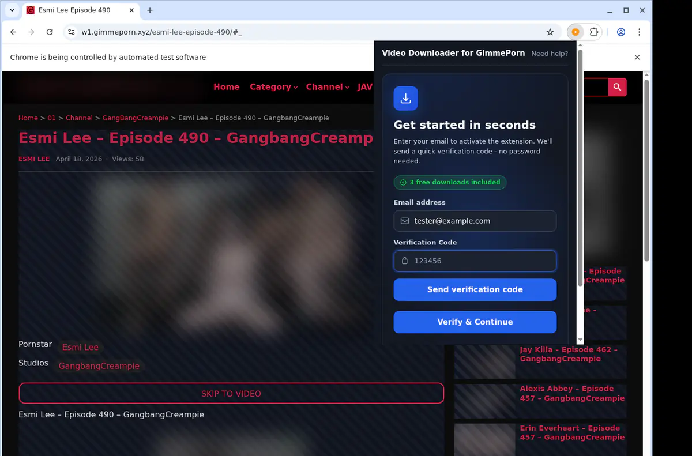Dismiss the automated test software infobar

(x=637, y=58)
